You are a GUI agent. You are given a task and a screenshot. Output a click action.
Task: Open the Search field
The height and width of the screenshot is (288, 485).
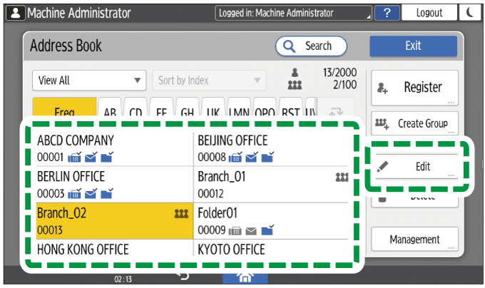311,46
